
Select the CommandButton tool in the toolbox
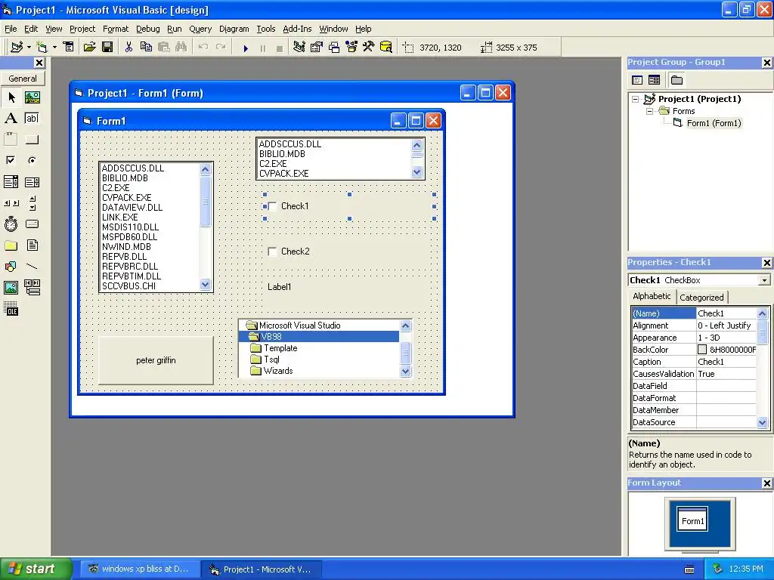[x=32, y=140]
